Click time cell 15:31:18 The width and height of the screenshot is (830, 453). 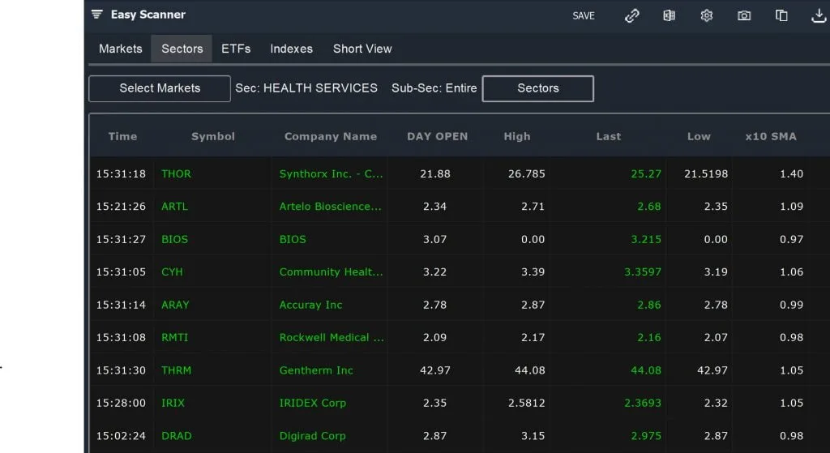coord(121,173)
